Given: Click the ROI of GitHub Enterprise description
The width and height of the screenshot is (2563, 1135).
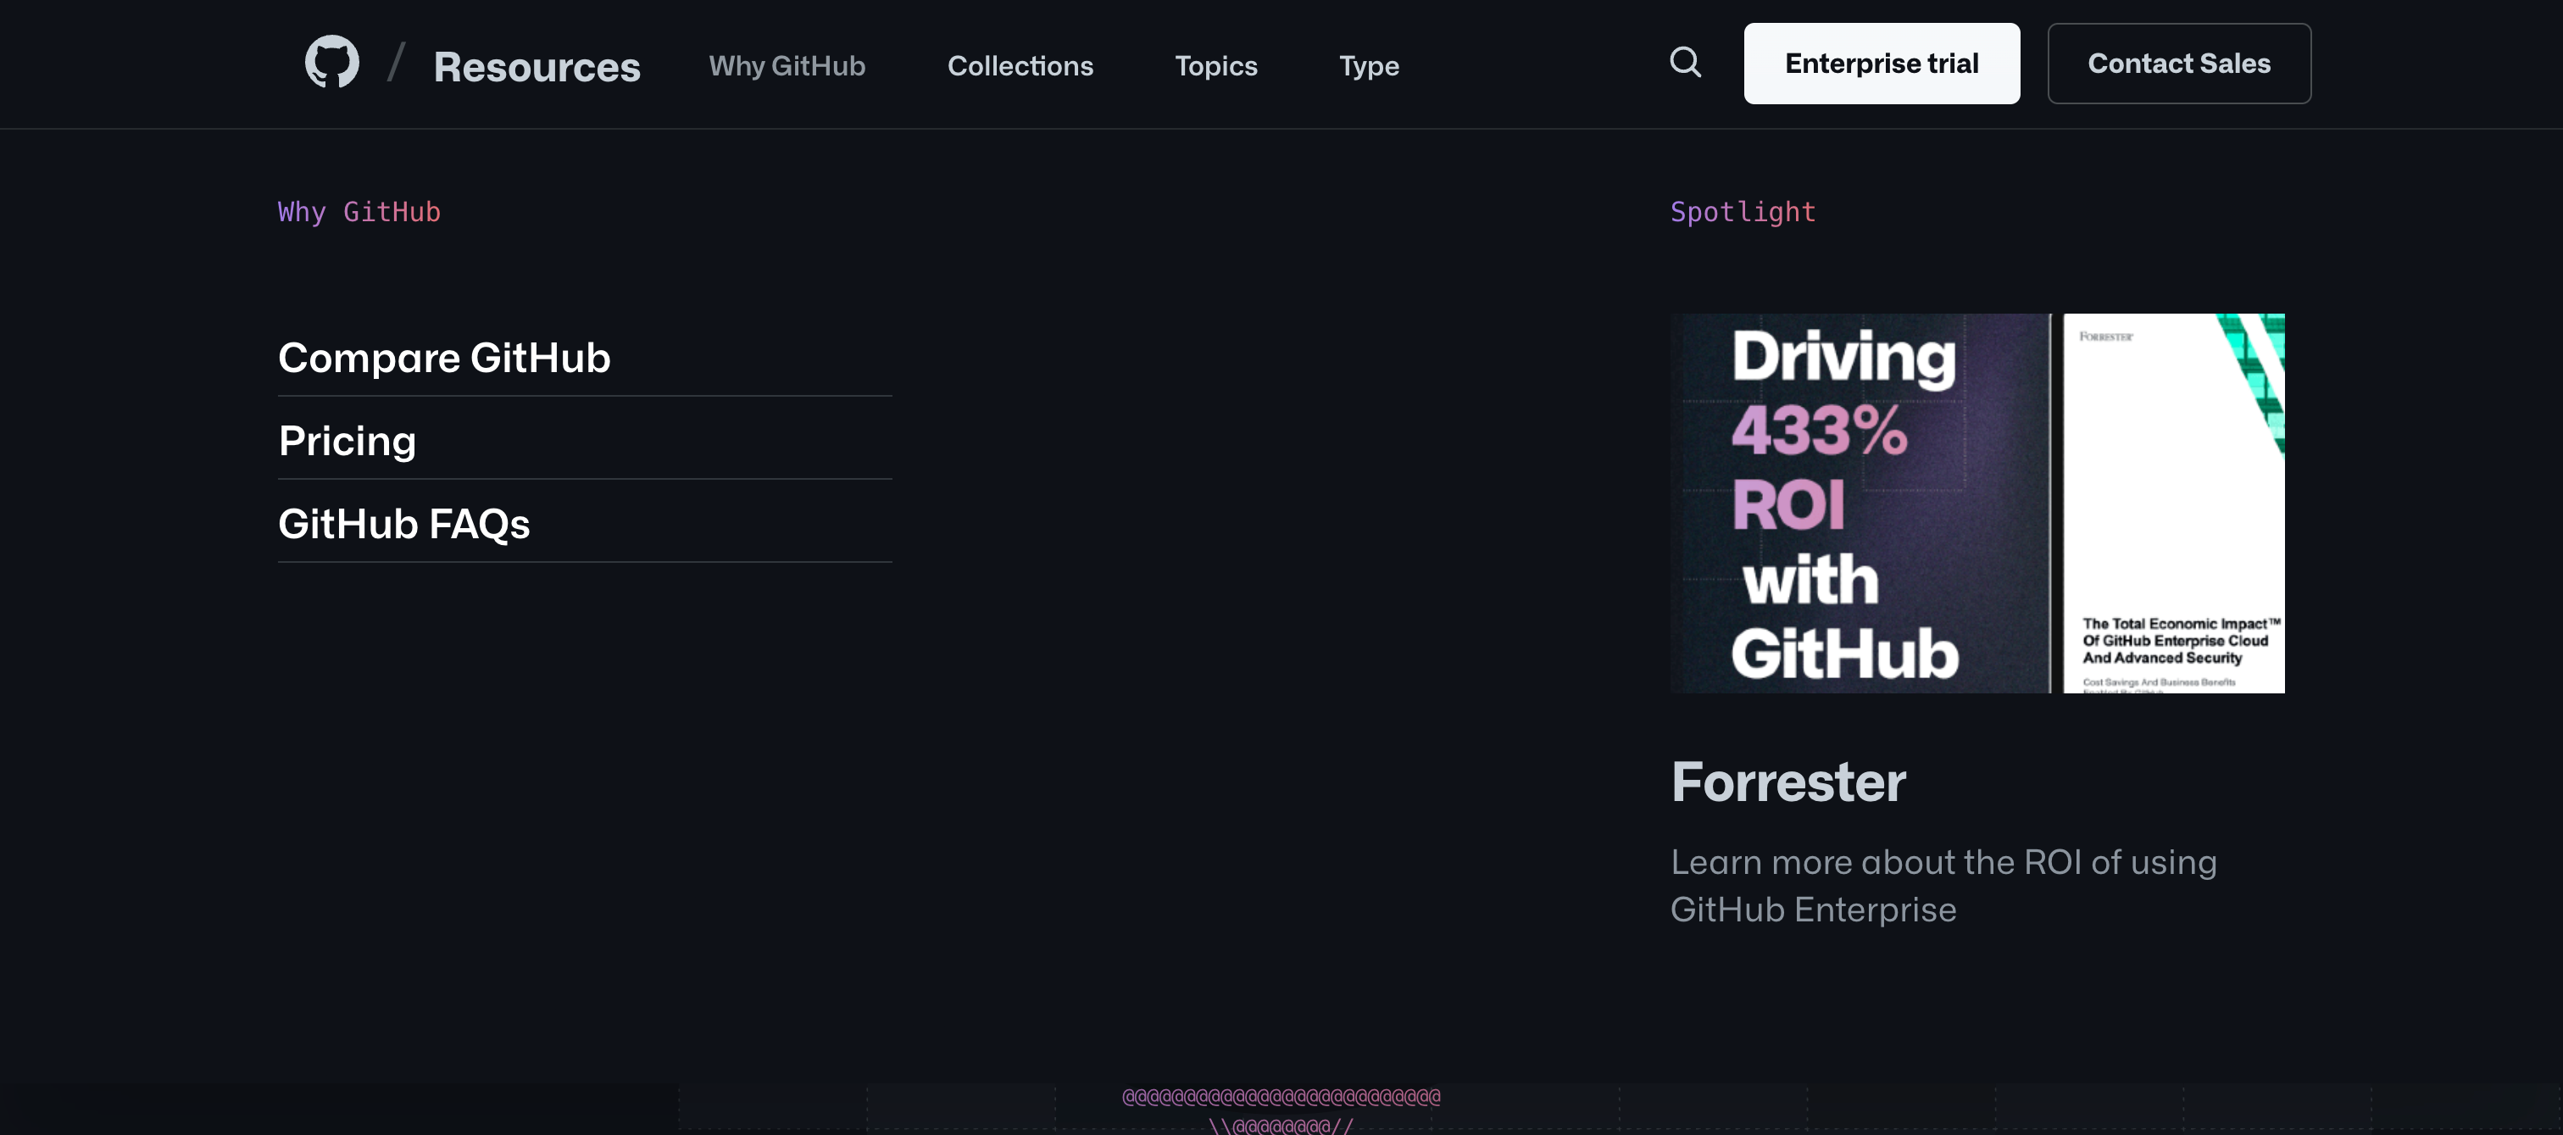Looking at the screenshot, I should (1944, 885).
